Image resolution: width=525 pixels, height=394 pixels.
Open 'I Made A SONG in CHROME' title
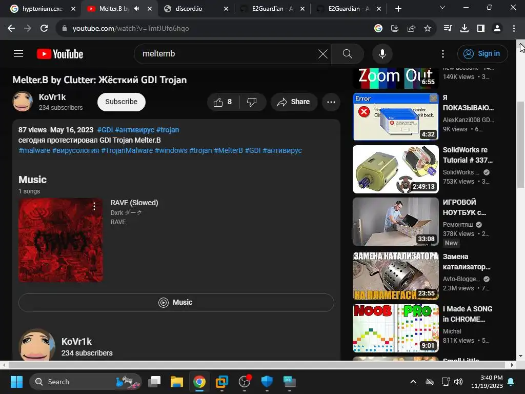coord(468,314)
